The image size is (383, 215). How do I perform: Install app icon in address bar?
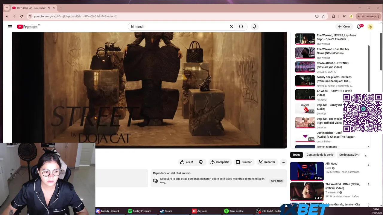[317, 16]
